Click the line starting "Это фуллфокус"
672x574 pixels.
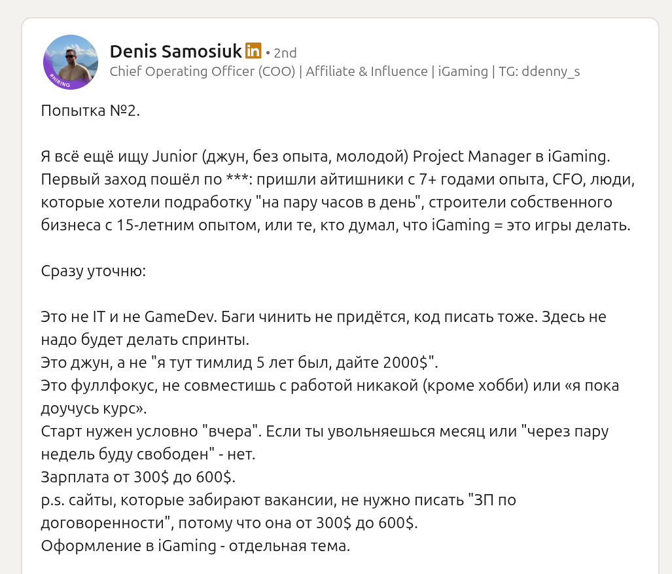pos(330,386)
